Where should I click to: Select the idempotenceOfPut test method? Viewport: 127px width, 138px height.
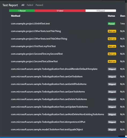tap(48, 122)
